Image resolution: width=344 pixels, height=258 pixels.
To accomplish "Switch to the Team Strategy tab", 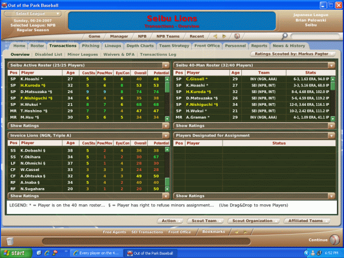I will pyautogui.click(x=174, y=46).
